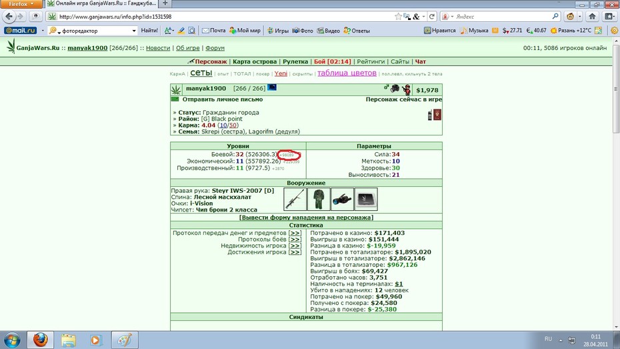620x349 pixels.
Task: Bookmark the page with the star icon
Action: (x=398, y=16)
